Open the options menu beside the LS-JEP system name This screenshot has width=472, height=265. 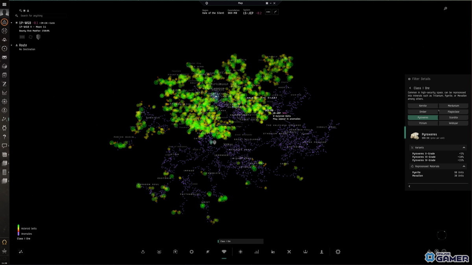269,11
